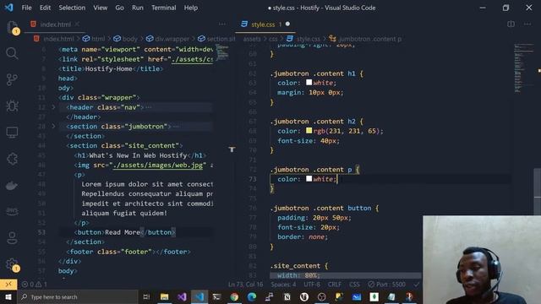Viewport: 541px width, 304px height.
Task: Click assets breadcrumb in style.css editor
Action: click(x=252, y=39)
